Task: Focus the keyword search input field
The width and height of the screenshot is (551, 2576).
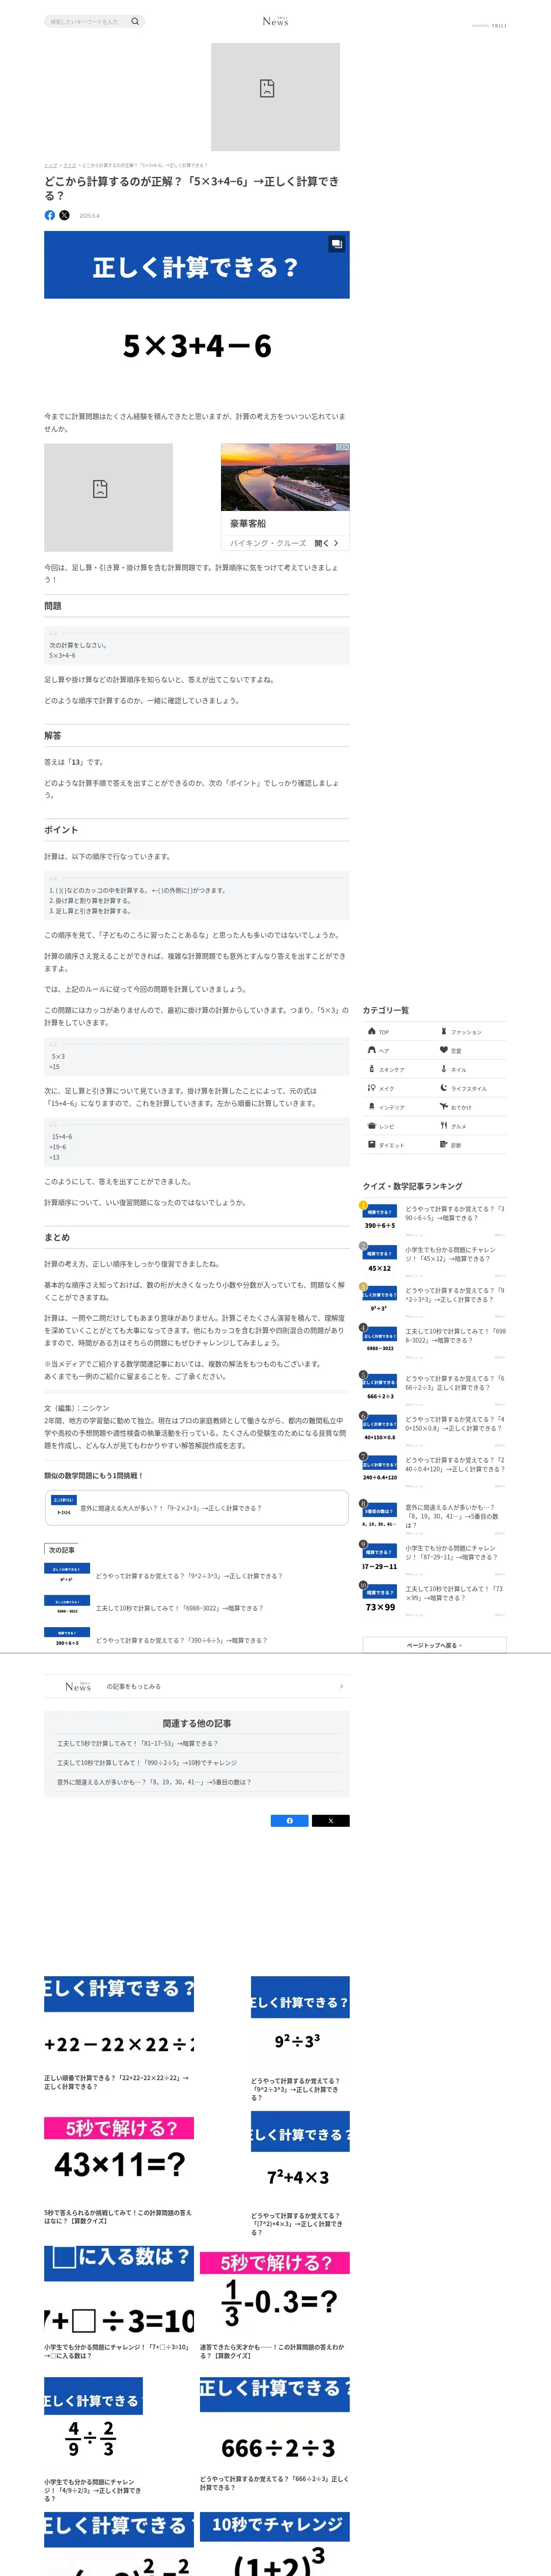Action: pyautogui.click(x=88, y=21)
